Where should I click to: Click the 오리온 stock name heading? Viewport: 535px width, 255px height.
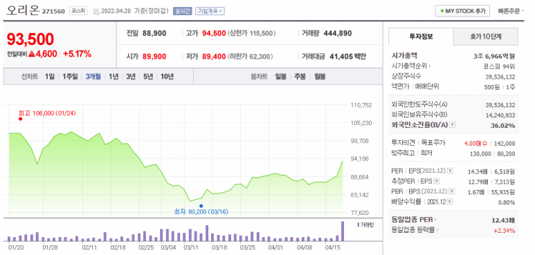click(x=23, y=10)
